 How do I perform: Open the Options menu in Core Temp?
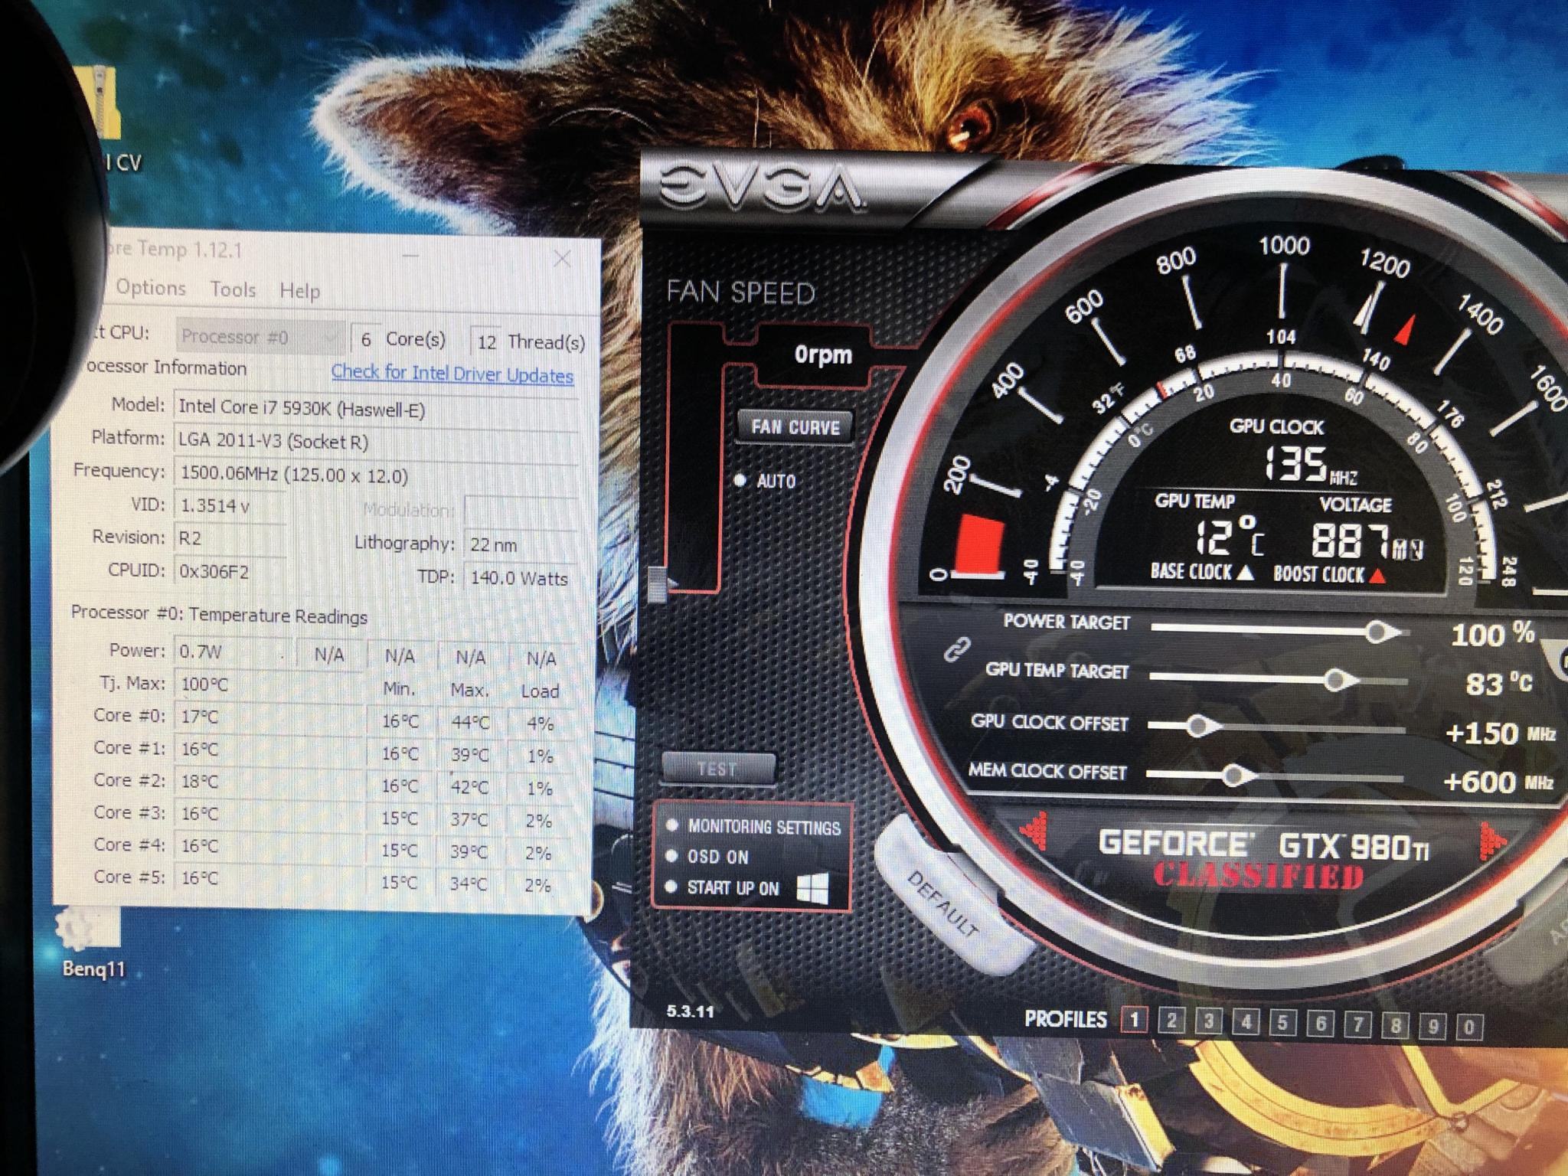(x=151, y=288)
